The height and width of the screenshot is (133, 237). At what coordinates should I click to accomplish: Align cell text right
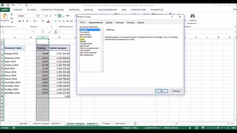point(63,21)
